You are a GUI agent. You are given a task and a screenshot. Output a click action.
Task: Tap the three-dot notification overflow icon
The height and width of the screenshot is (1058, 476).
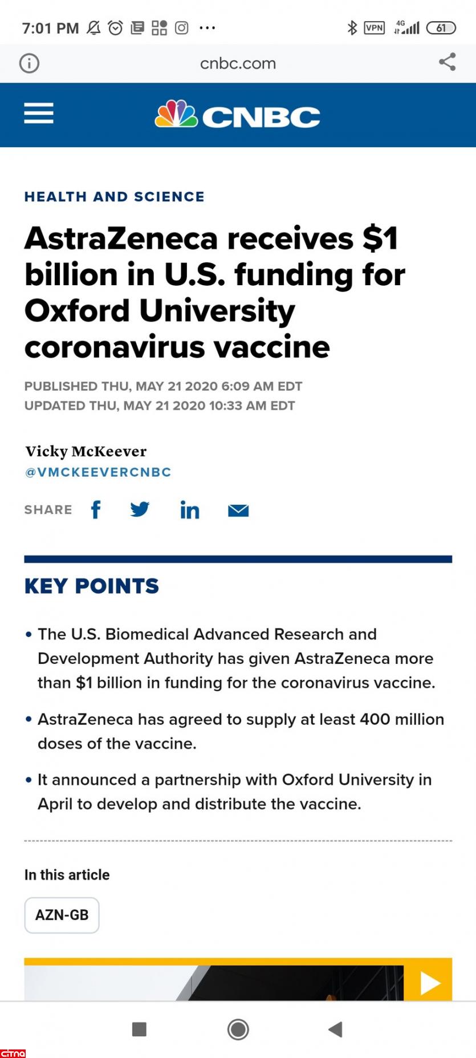[x=208, y=27]
